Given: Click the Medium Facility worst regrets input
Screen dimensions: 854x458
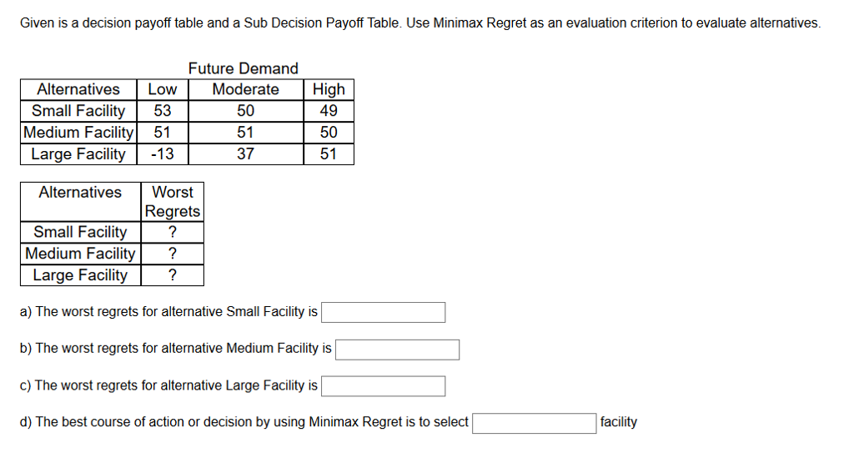Looking at the screenshot, I should coord(397,350).
